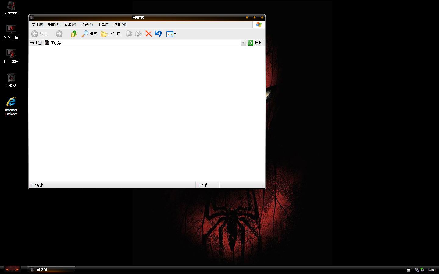The image size is (439, 274).
Task: Maximize the 回收站 window
Action: tap(255, 17)
